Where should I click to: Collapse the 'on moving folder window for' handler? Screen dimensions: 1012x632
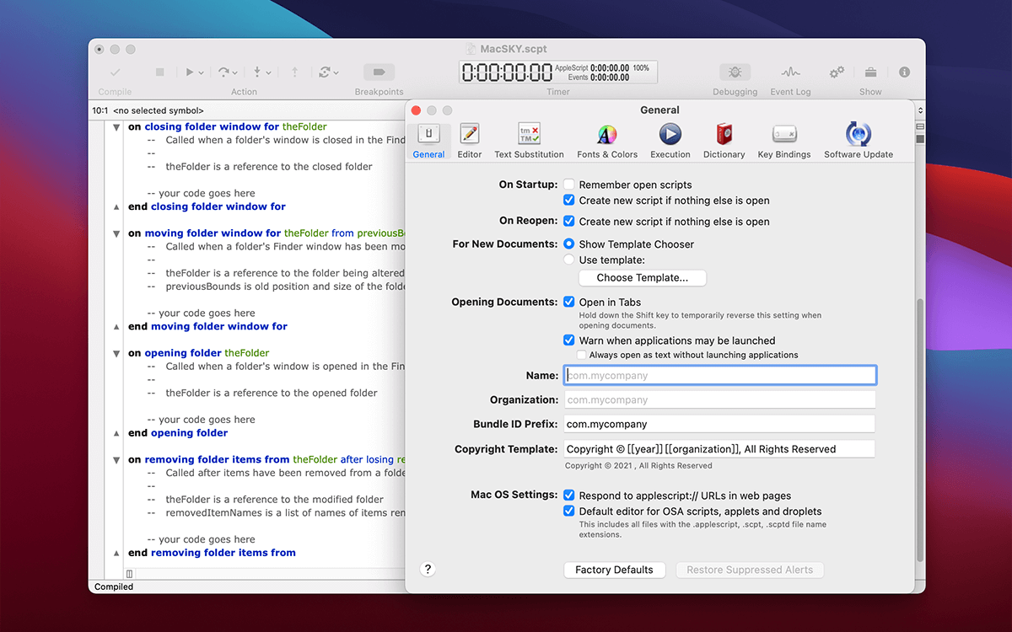[116, 233]
